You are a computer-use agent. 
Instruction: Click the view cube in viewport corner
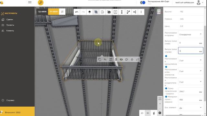point(159,12)
